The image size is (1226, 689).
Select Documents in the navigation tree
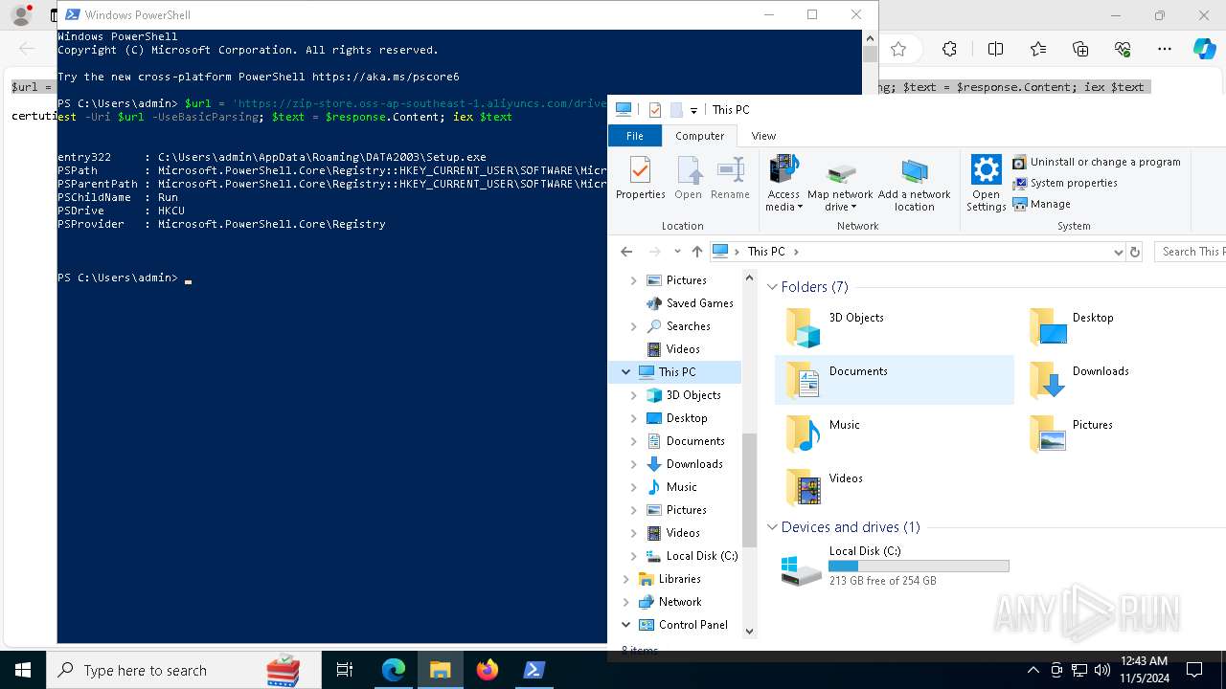(685, 441)
